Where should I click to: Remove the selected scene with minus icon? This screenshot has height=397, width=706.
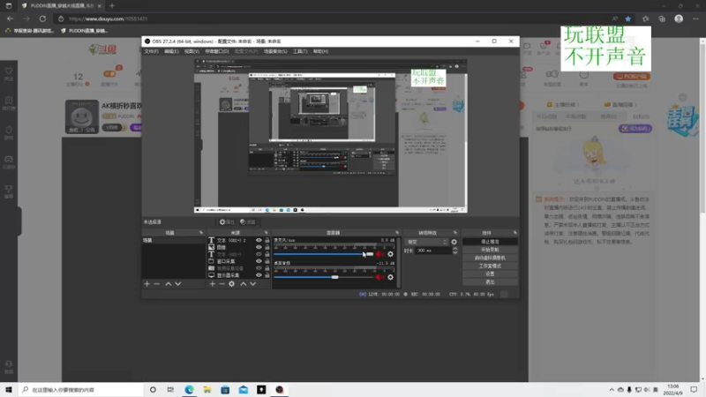pos(157,284)
